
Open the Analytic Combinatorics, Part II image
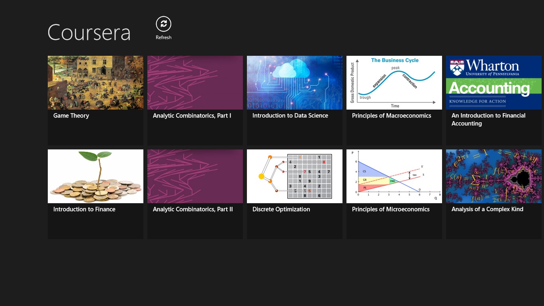195,176
